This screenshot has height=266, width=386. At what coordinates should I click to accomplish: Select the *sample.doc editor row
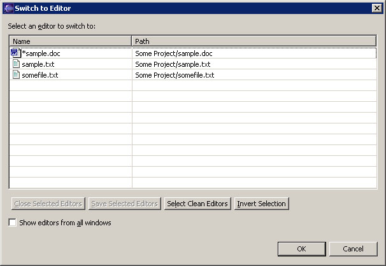(193, 53)
